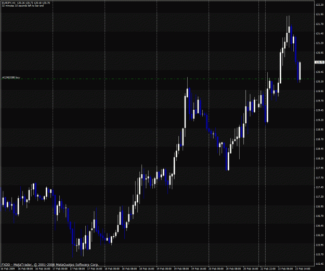This screenshot has width=325, height=271.
Task: Click the 115.70 price axis label
Action: point(319,254)
